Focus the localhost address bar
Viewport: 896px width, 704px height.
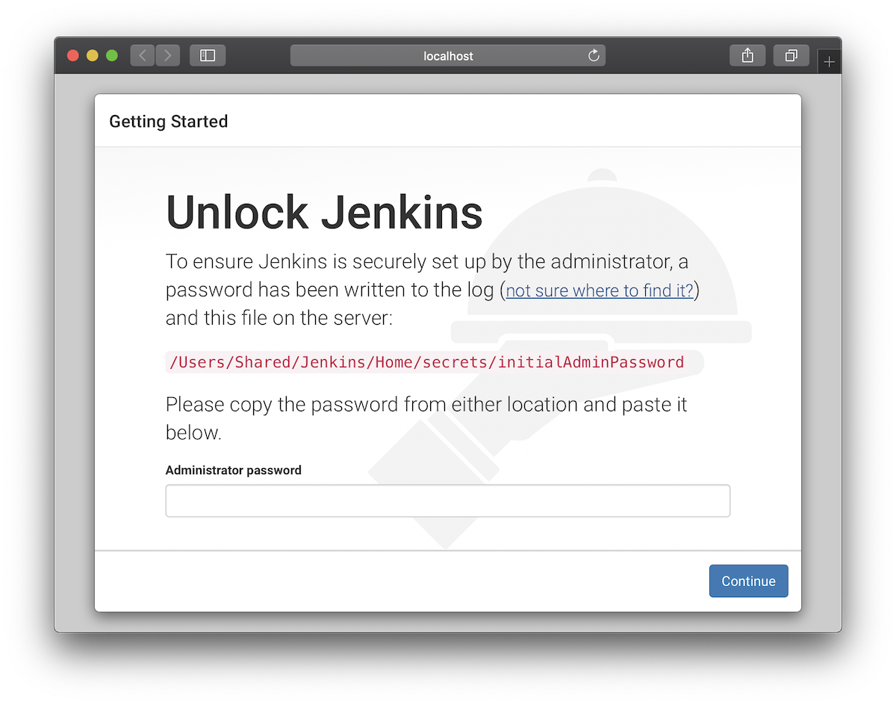tap(448, 55)
